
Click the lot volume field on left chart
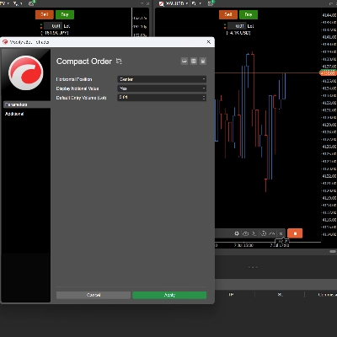coord(54,26)
